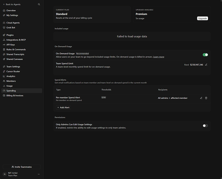Click the Plugins icon
222x179 pixels.
[x=4, y=35]
